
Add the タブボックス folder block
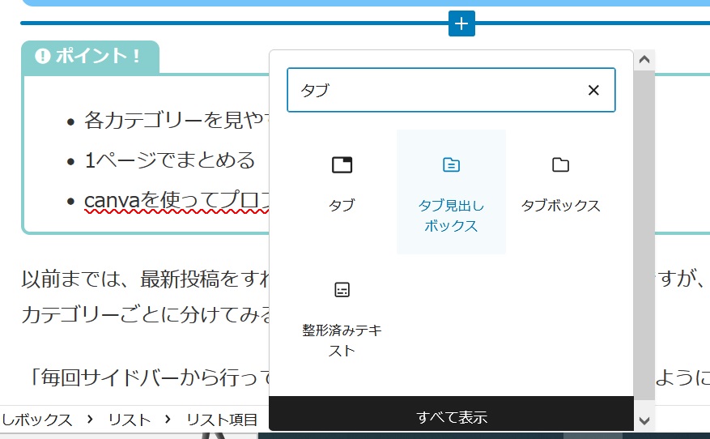560,183
